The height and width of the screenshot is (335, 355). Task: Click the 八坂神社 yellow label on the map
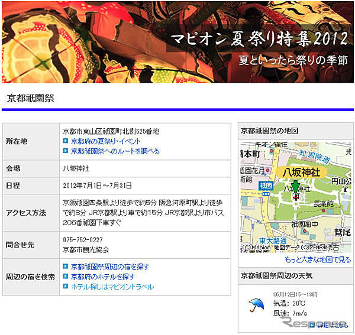299,172
